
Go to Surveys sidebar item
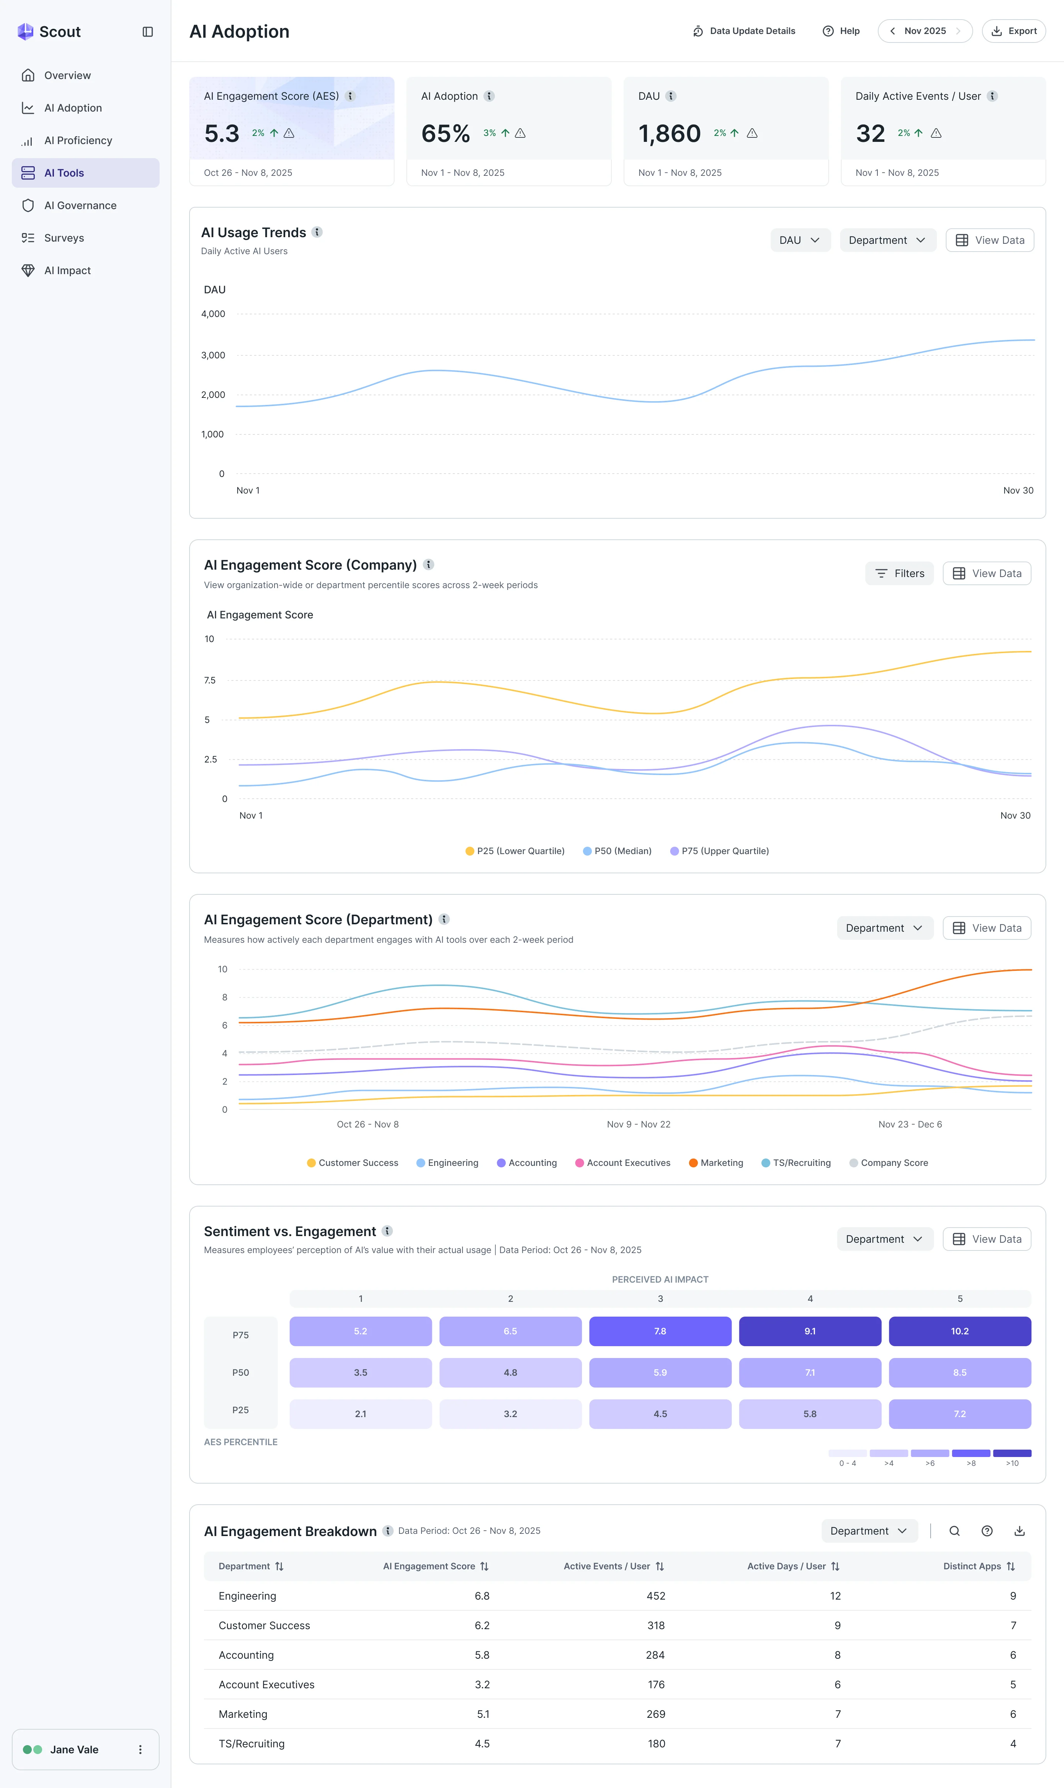(85, 238)
